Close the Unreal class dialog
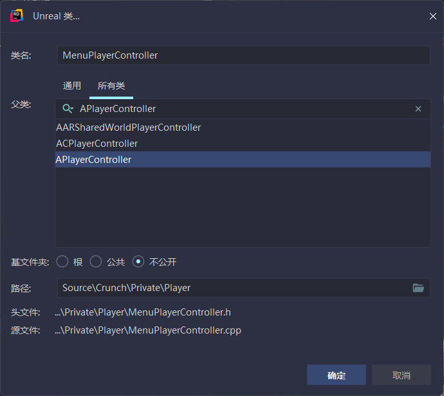The image size is (444, 396). 432,16
